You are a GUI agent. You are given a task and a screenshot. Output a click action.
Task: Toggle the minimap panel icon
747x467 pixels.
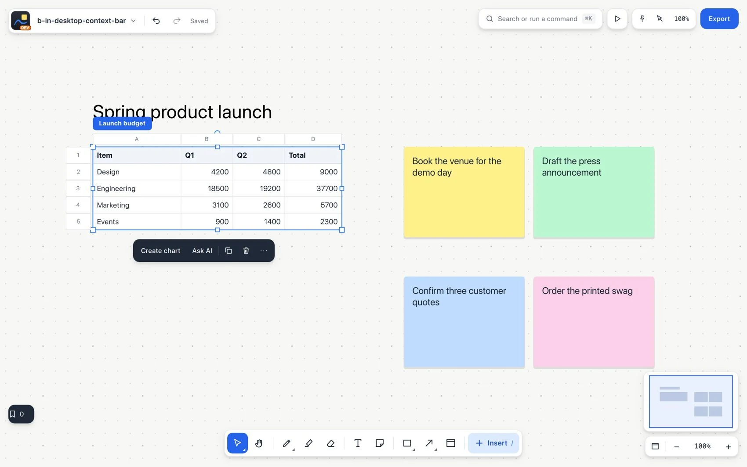click(655, 446)
